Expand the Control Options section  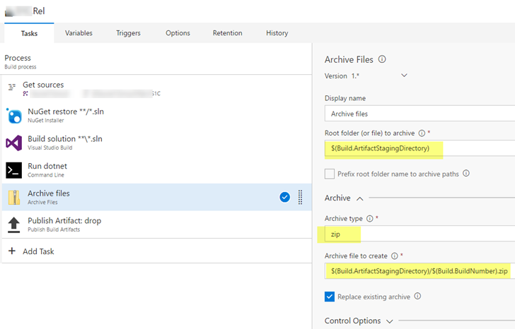point(390,321)
